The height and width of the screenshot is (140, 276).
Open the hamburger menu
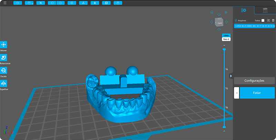pyautogui.click(x=4, y=3)
